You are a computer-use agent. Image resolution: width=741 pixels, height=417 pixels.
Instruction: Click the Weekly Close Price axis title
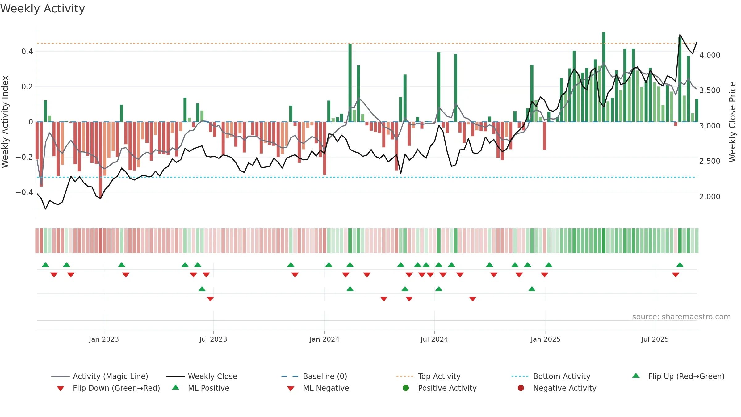[x=732, y=122]
